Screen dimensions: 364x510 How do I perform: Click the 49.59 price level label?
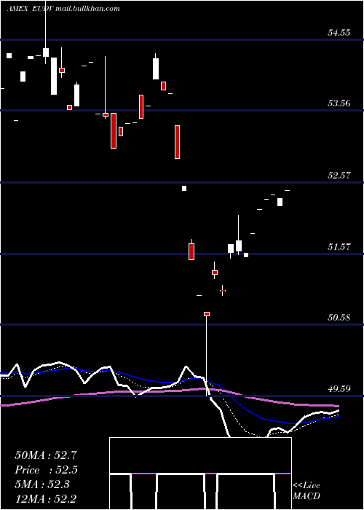(339, 388)
